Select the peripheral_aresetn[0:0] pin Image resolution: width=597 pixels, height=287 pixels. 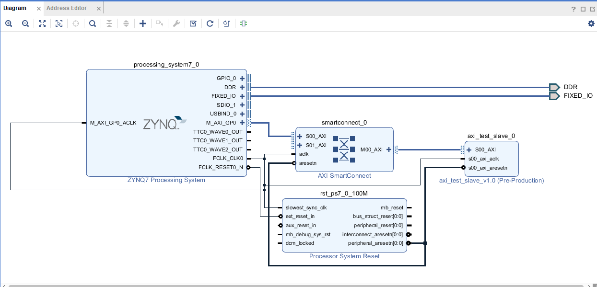(376, 243)
